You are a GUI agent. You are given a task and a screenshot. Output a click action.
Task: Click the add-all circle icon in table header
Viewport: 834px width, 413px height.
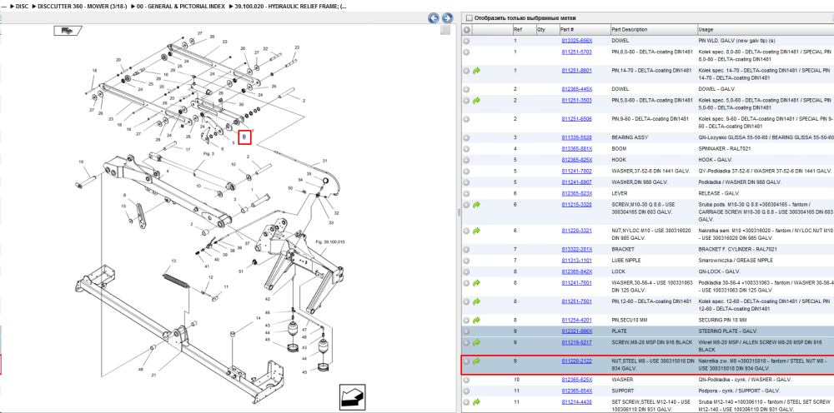coord(466,30)
